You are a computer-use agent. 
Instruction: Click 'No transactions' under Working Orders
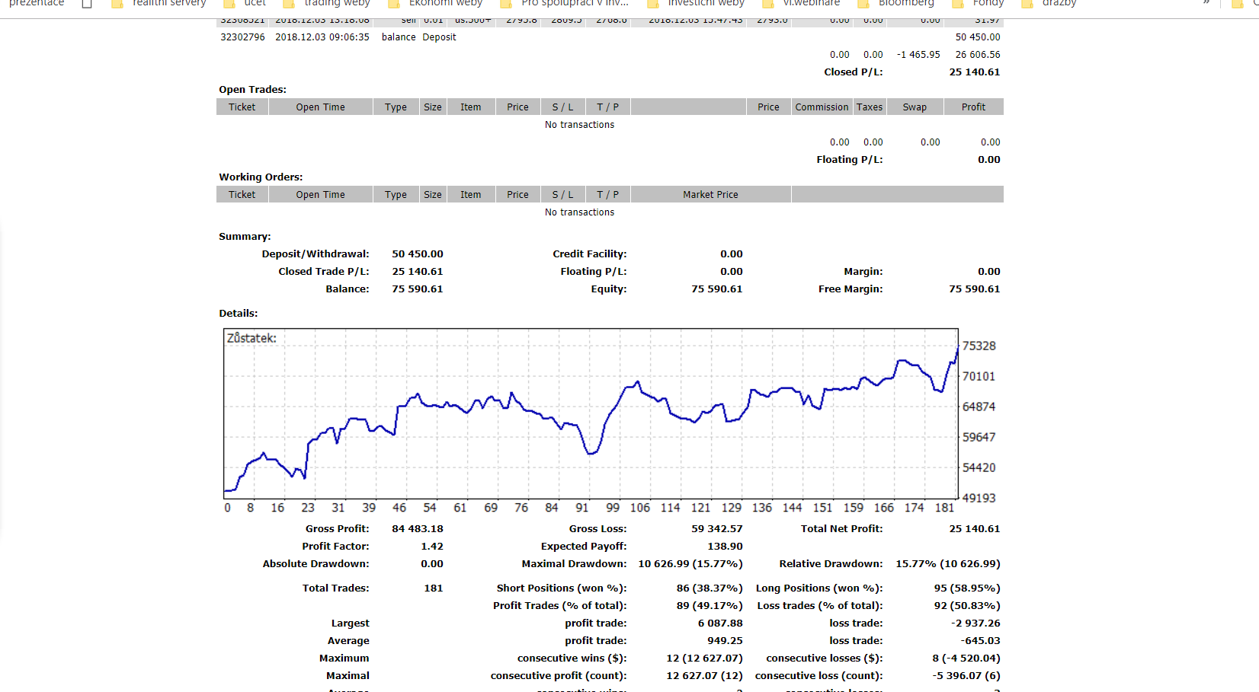[579, 212]
